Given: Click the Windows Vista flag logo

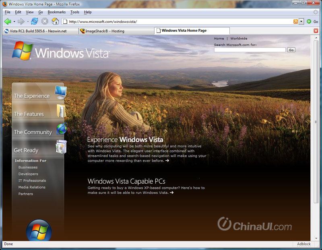Looking at the screenshot, I should click(22, 51).
